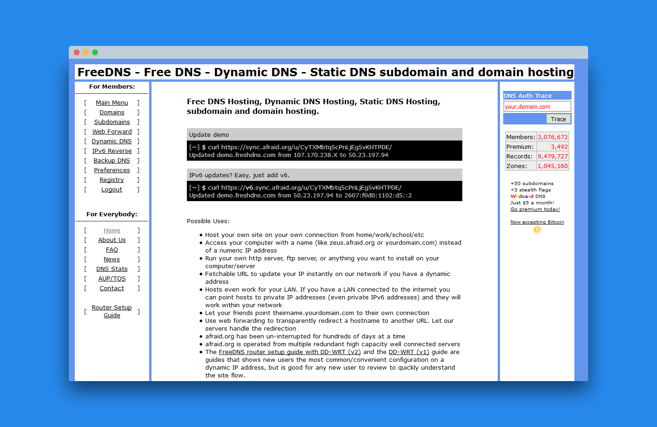The height and width of the screenshot is (427, 657).
Task: Click the 'For Members:' heading
Action: click(x=112, y=87)
